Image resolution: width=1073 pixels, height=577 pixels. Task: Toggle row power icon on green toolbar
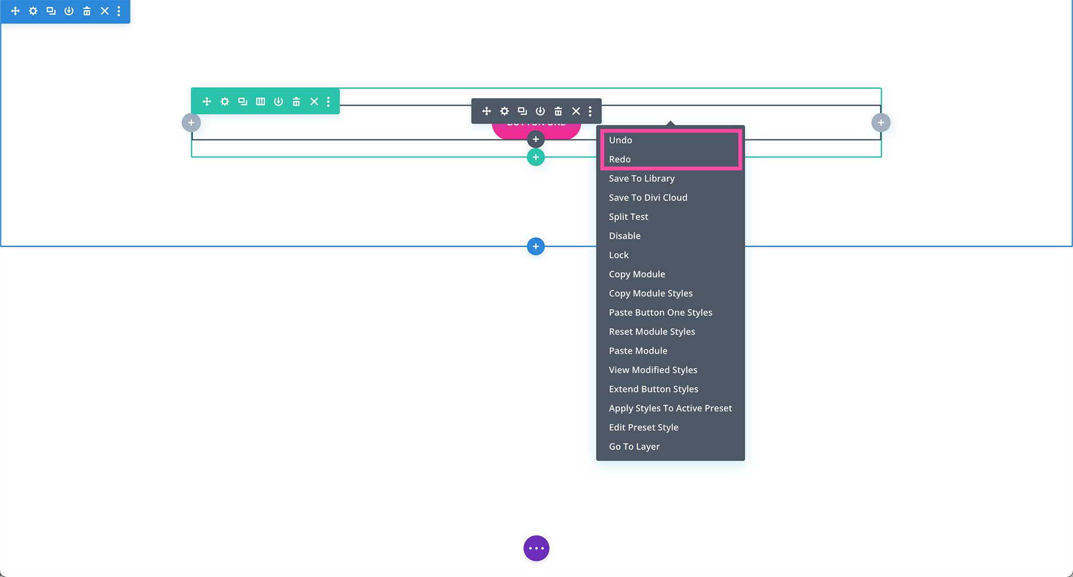click(x=278, y=101)
